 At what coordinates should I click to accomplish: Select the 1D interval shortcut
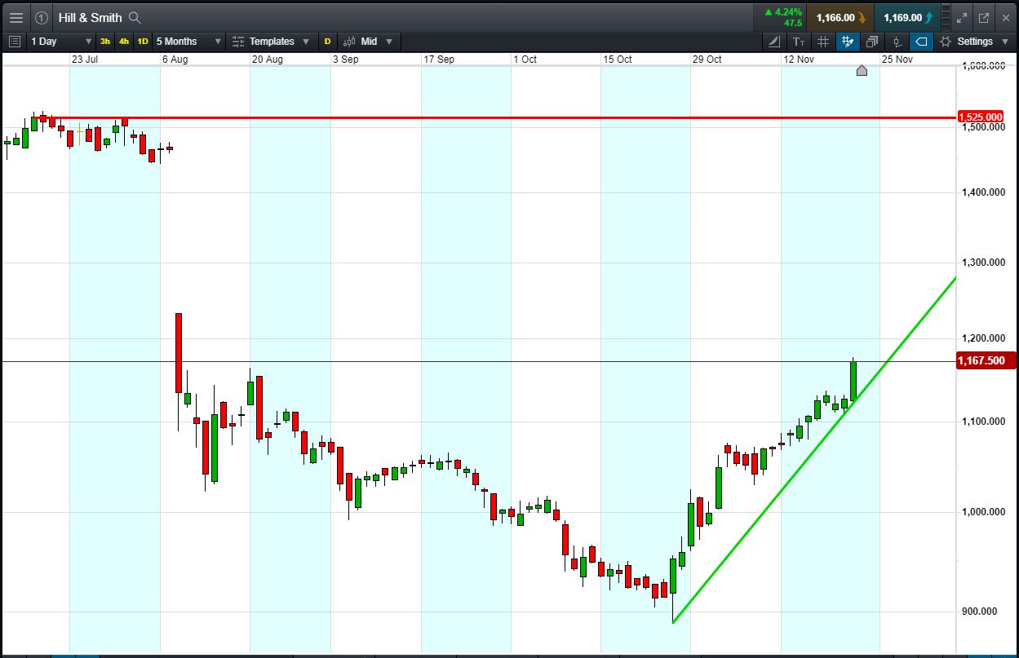[143, 41]
